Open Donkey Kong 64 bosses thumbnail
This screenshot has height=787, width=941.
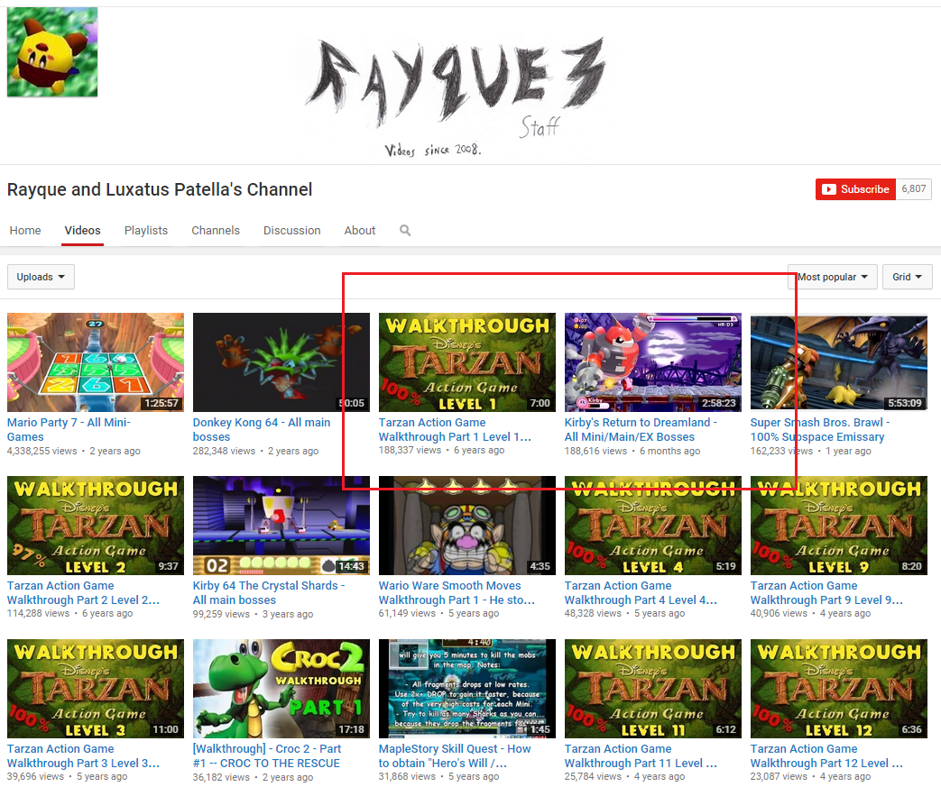coord(281,361)
